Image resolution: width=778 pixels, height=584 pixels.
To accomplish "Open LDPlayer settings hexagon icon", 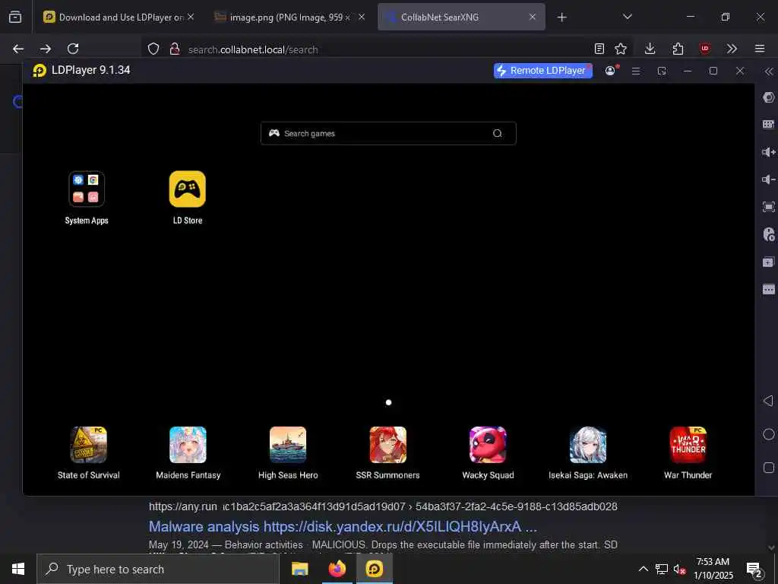I will tap(769, 97).
